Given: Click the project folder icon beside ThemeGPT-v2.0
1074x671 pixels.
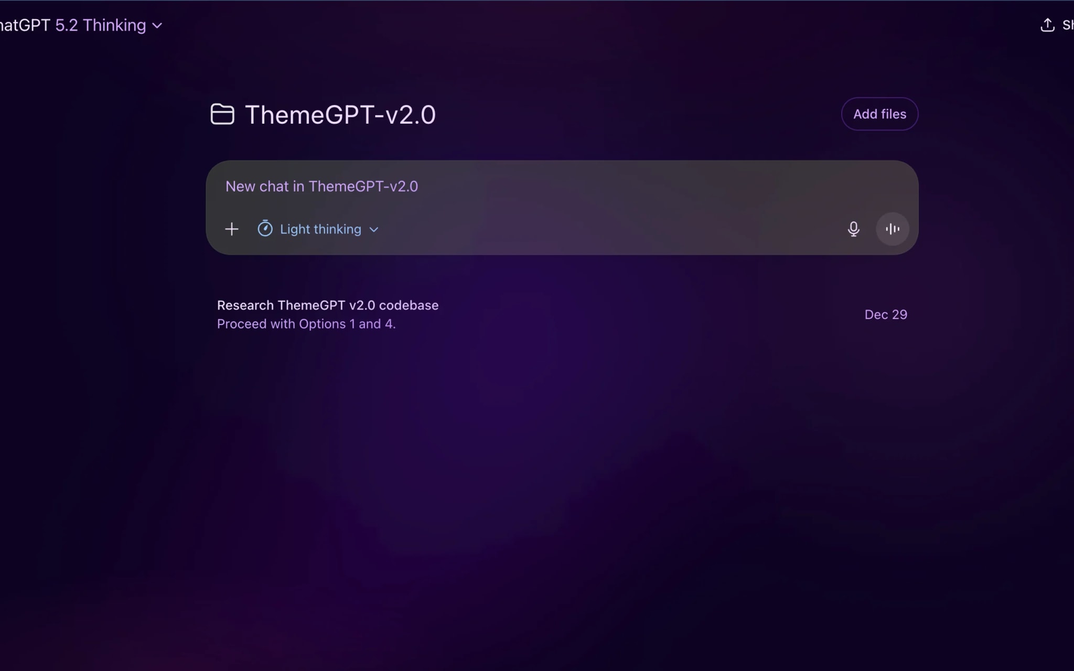Looking at the screenshot, I should point(222,114).
